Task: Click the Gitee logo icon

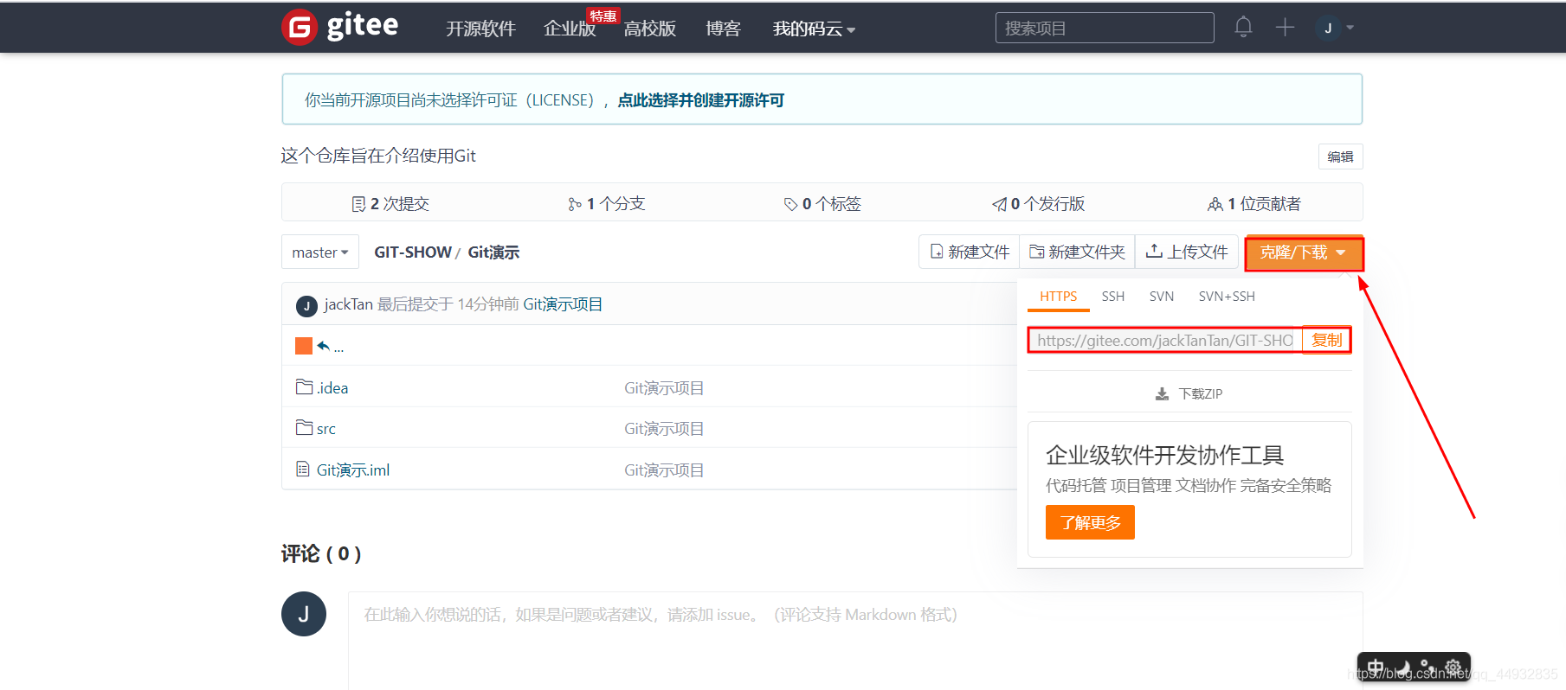Action: 300,27
